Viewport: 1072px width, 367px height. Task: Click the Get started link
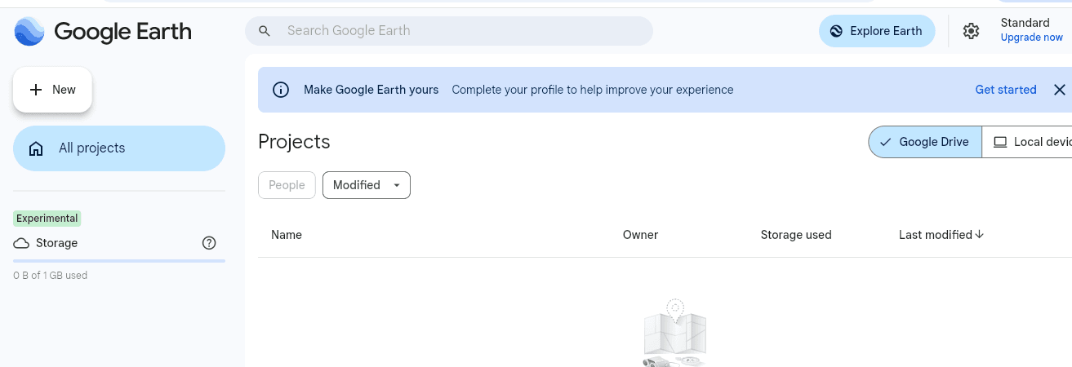point(1006,90)
